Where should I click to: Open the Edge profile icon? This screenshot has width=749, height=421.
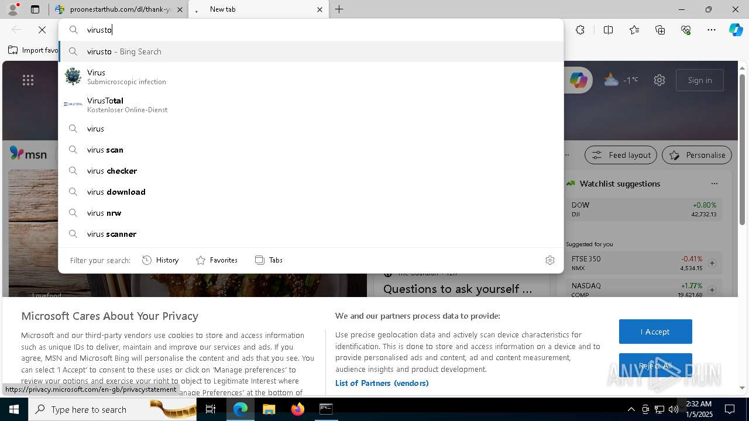click(12, 9)
